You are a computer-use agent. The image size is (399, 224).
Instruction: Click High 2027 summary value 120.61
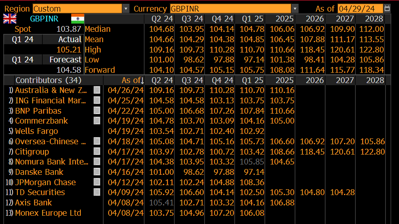(x=342, y=50)
